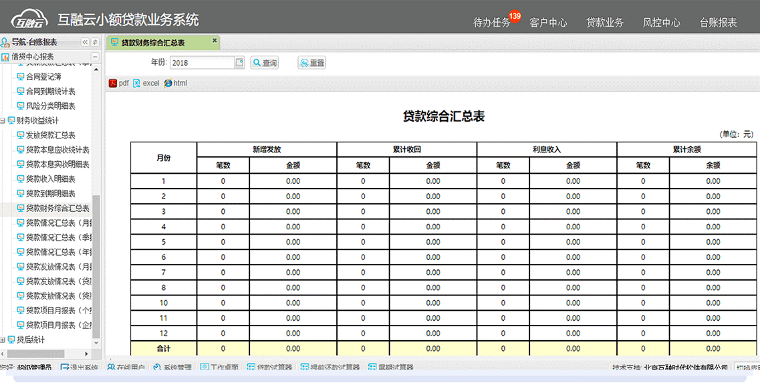Open 合同到期统计表 in the tree
760x389 pixels.
50,91
